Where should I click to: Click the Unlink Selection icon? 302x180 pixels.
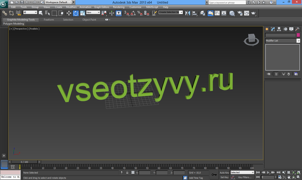pos(11,13)
